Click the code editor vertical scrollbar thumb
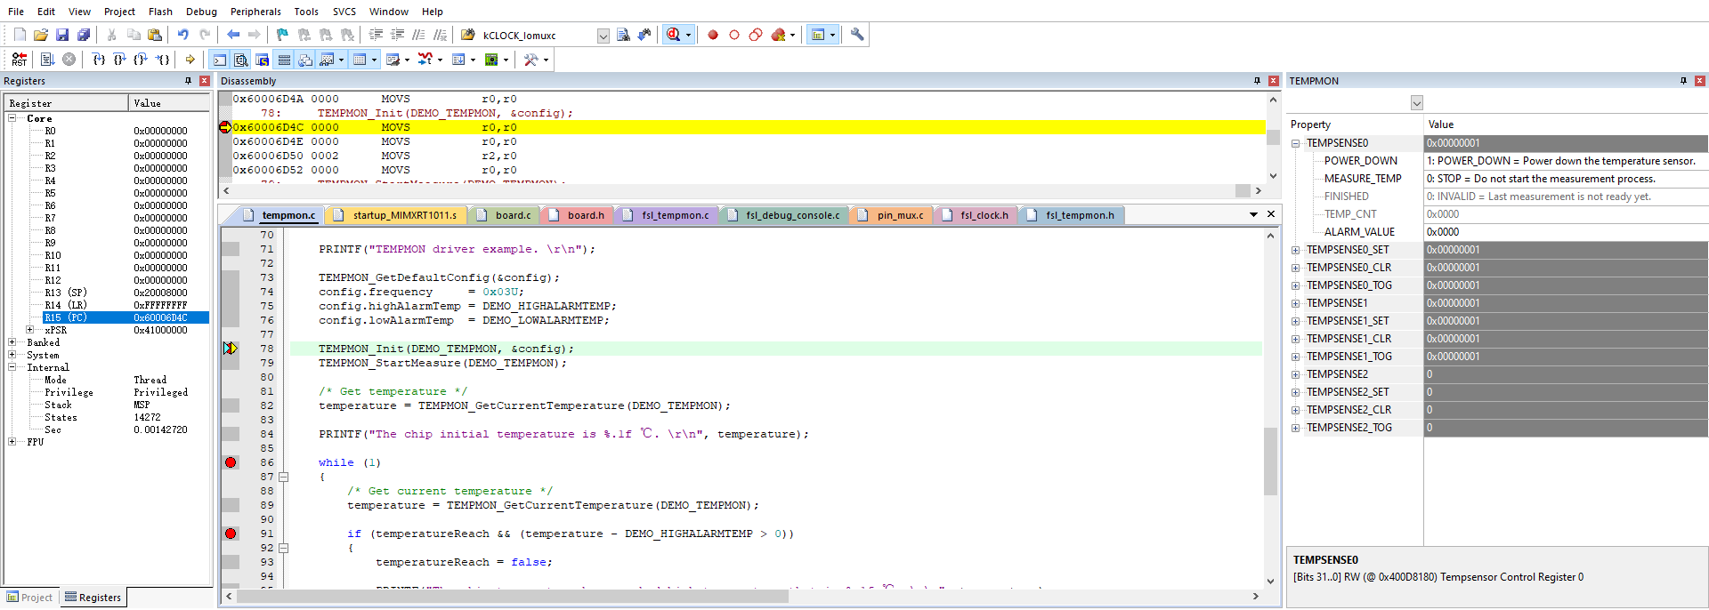 (1270, 461)
